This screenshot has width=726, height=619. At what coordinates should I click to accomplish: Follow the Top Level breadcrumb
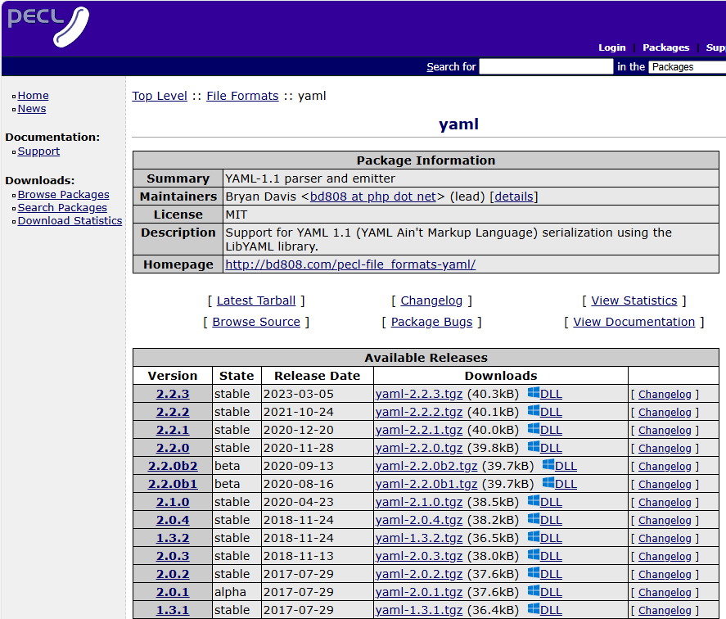pos(160,96)
